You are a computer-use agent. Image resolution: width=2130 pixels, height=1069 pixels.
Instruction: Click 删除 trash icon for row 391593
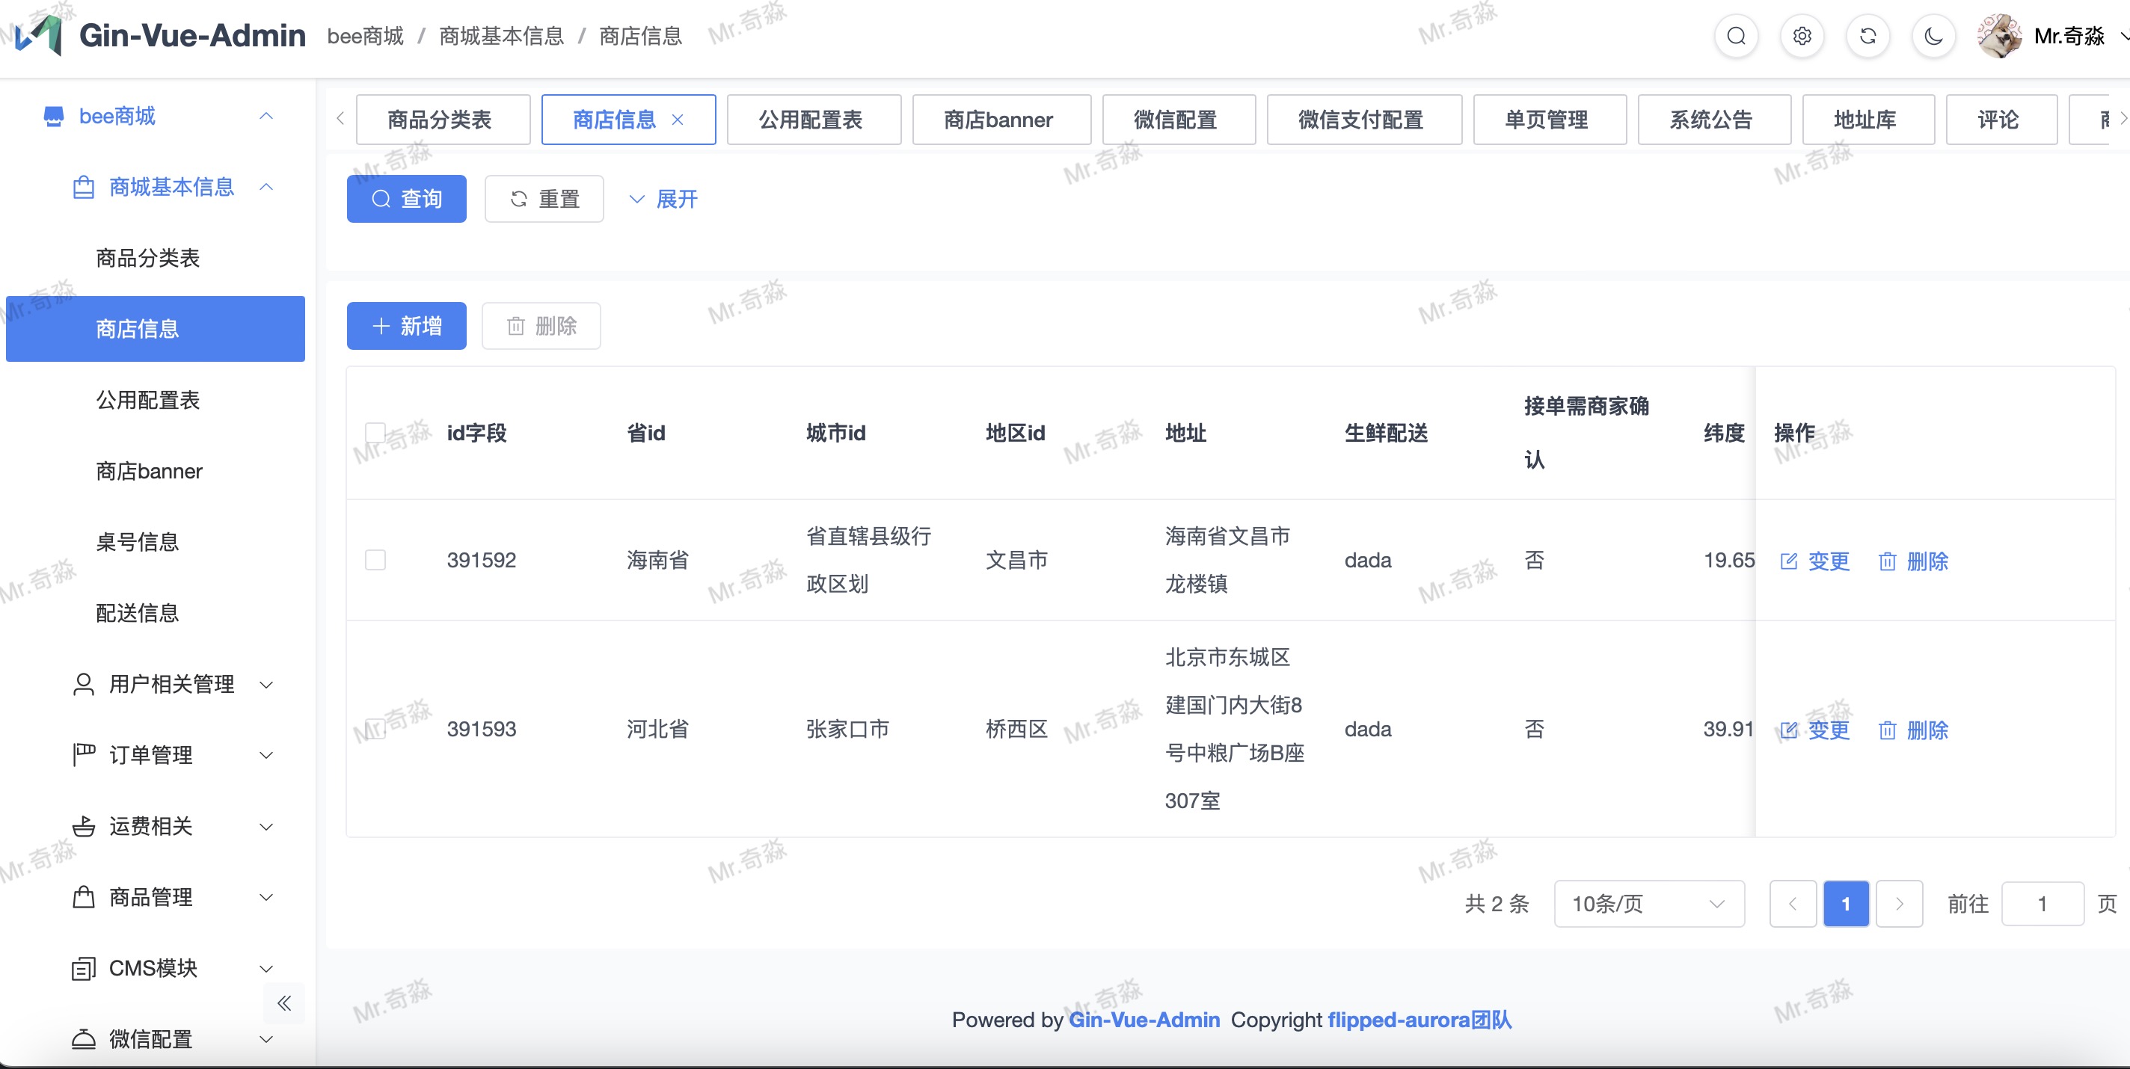tap(1887, 730)
